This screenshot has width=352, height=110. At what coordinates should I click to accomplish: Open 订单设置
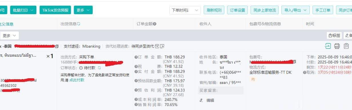click(x=238, y=10)
